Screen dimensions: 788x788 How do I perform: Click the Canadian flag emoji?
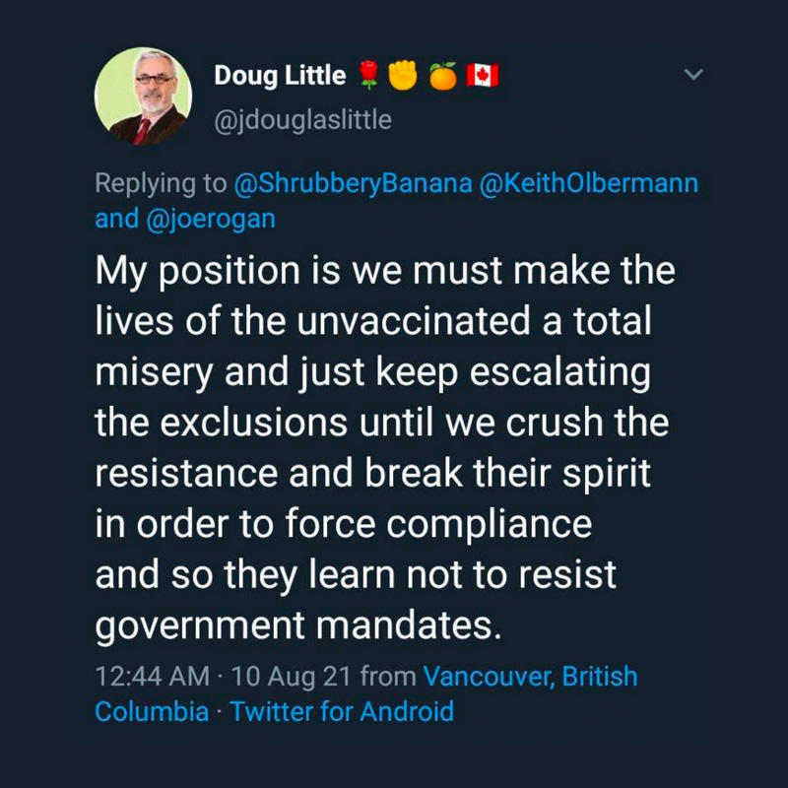point(483,76)
